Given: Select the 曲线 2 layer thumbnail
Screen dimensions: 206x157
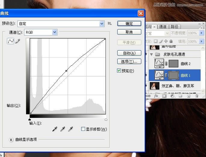Looking at the screenshot, I should tap(158, 63).
